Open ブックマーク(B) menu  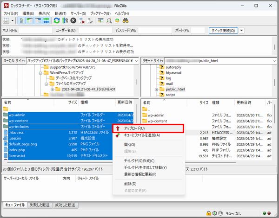coord(100,13)
